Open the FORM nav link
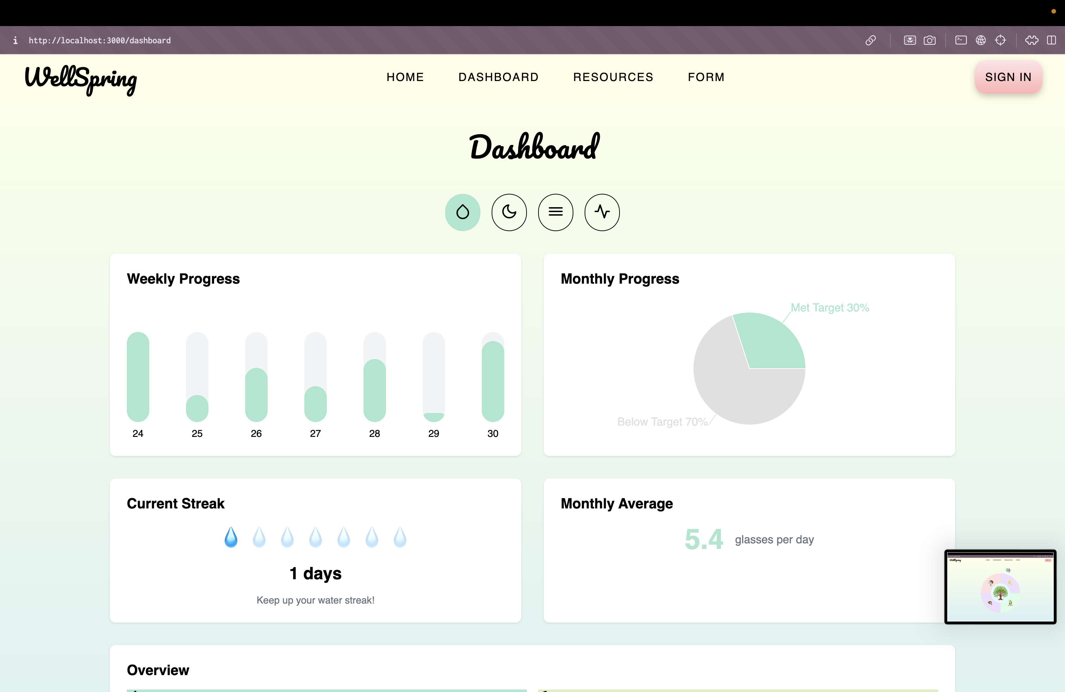 coord(706,77)
